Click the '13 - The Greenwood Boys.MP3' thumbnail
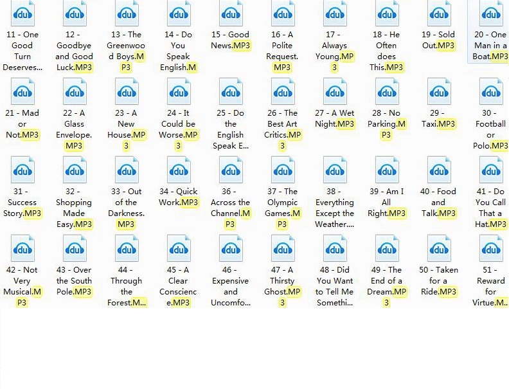Viewport: 509px width, 389px height. coord(127,14)
